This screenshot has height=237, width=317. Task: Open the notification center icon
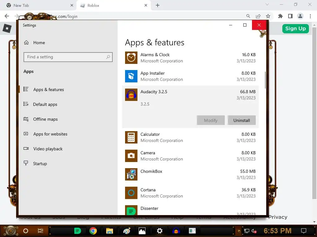pos(304,231)
